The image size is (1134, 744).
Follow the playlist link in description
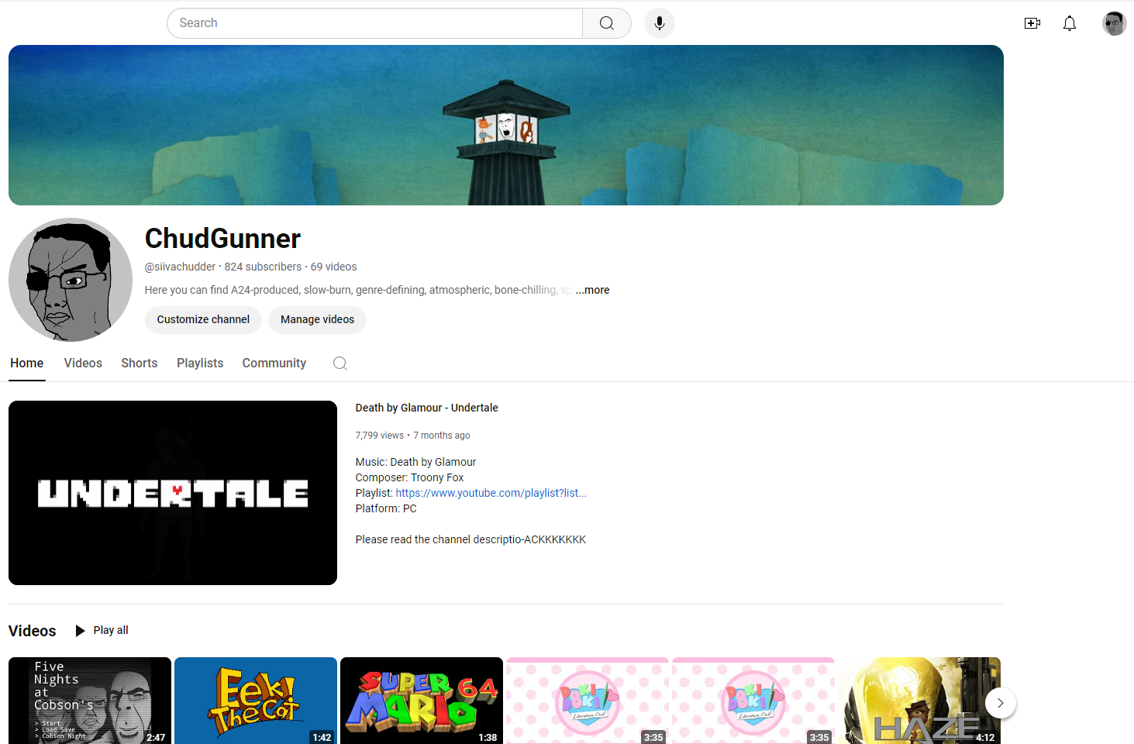[491, 493]
